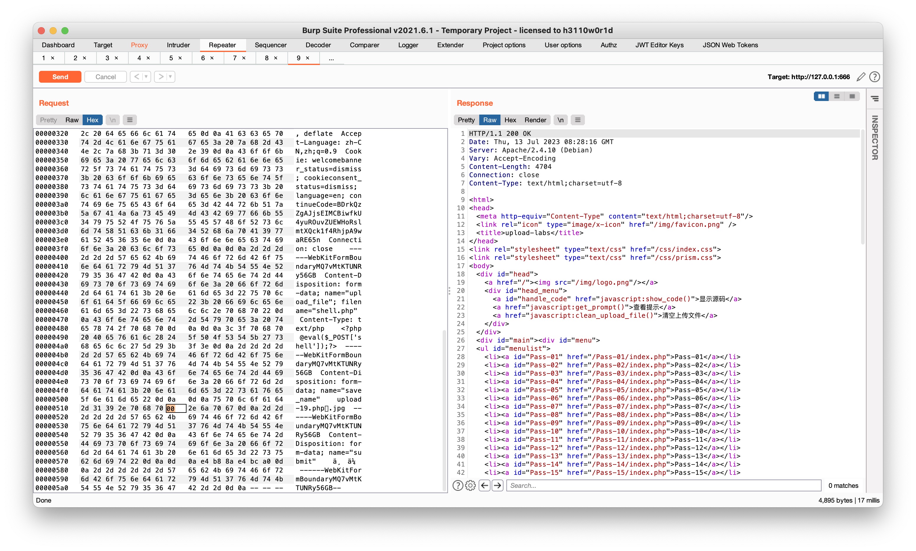916x551 pixels.
Task: Open the Repeater help question mark icon
Action: pyautogui.click(x=874, y=77)
